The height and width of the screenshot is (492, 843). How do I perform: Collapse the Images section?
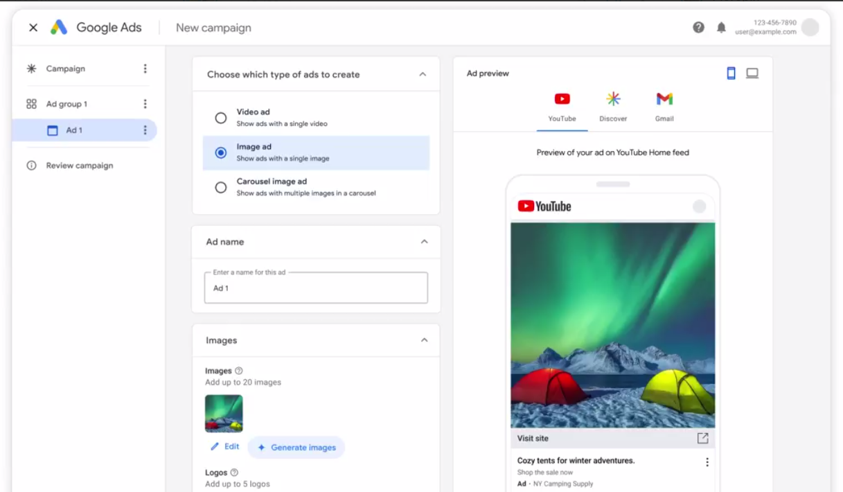pyautogui.click(x=424, y=340)
